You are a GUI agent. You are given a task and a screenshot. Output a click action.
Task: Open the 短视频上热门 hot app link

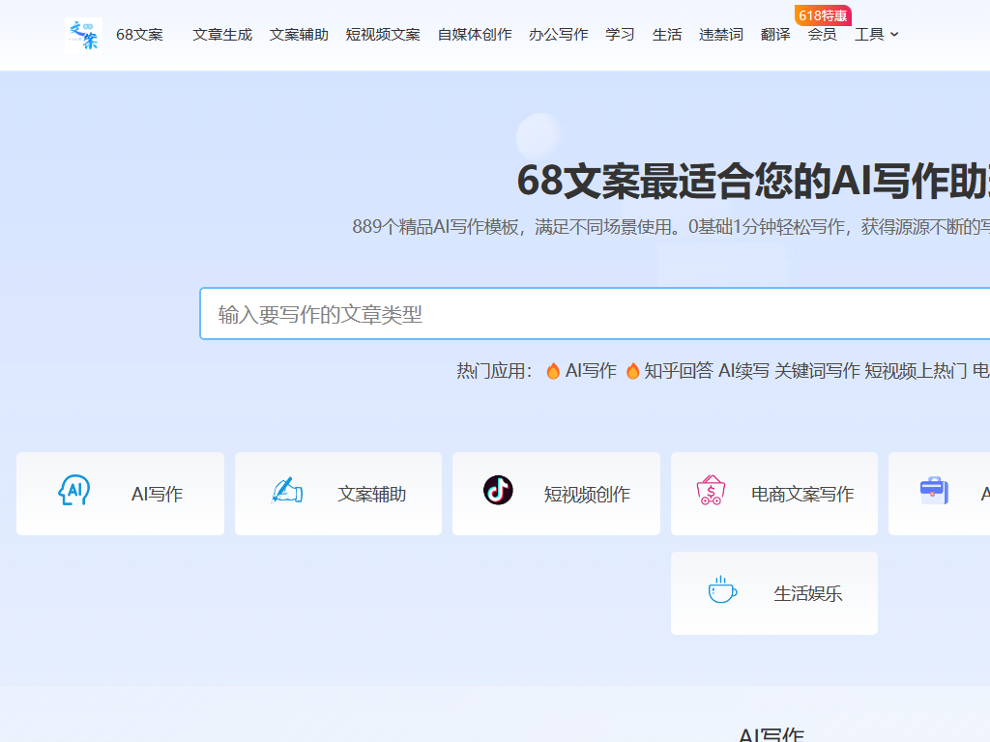click(x=916, y=371)
